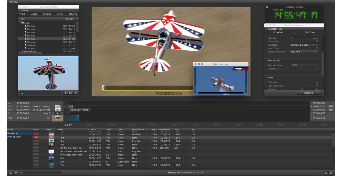Click the refresh icon in Library window
This screenshot has width=355, height=184.
[x=76, y=93]
